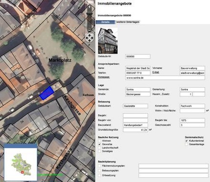This screenshot has height=182, width=210.
Task: Click the red location marker in the overview map
Action: pyautogui.click(x=22, y=172)
